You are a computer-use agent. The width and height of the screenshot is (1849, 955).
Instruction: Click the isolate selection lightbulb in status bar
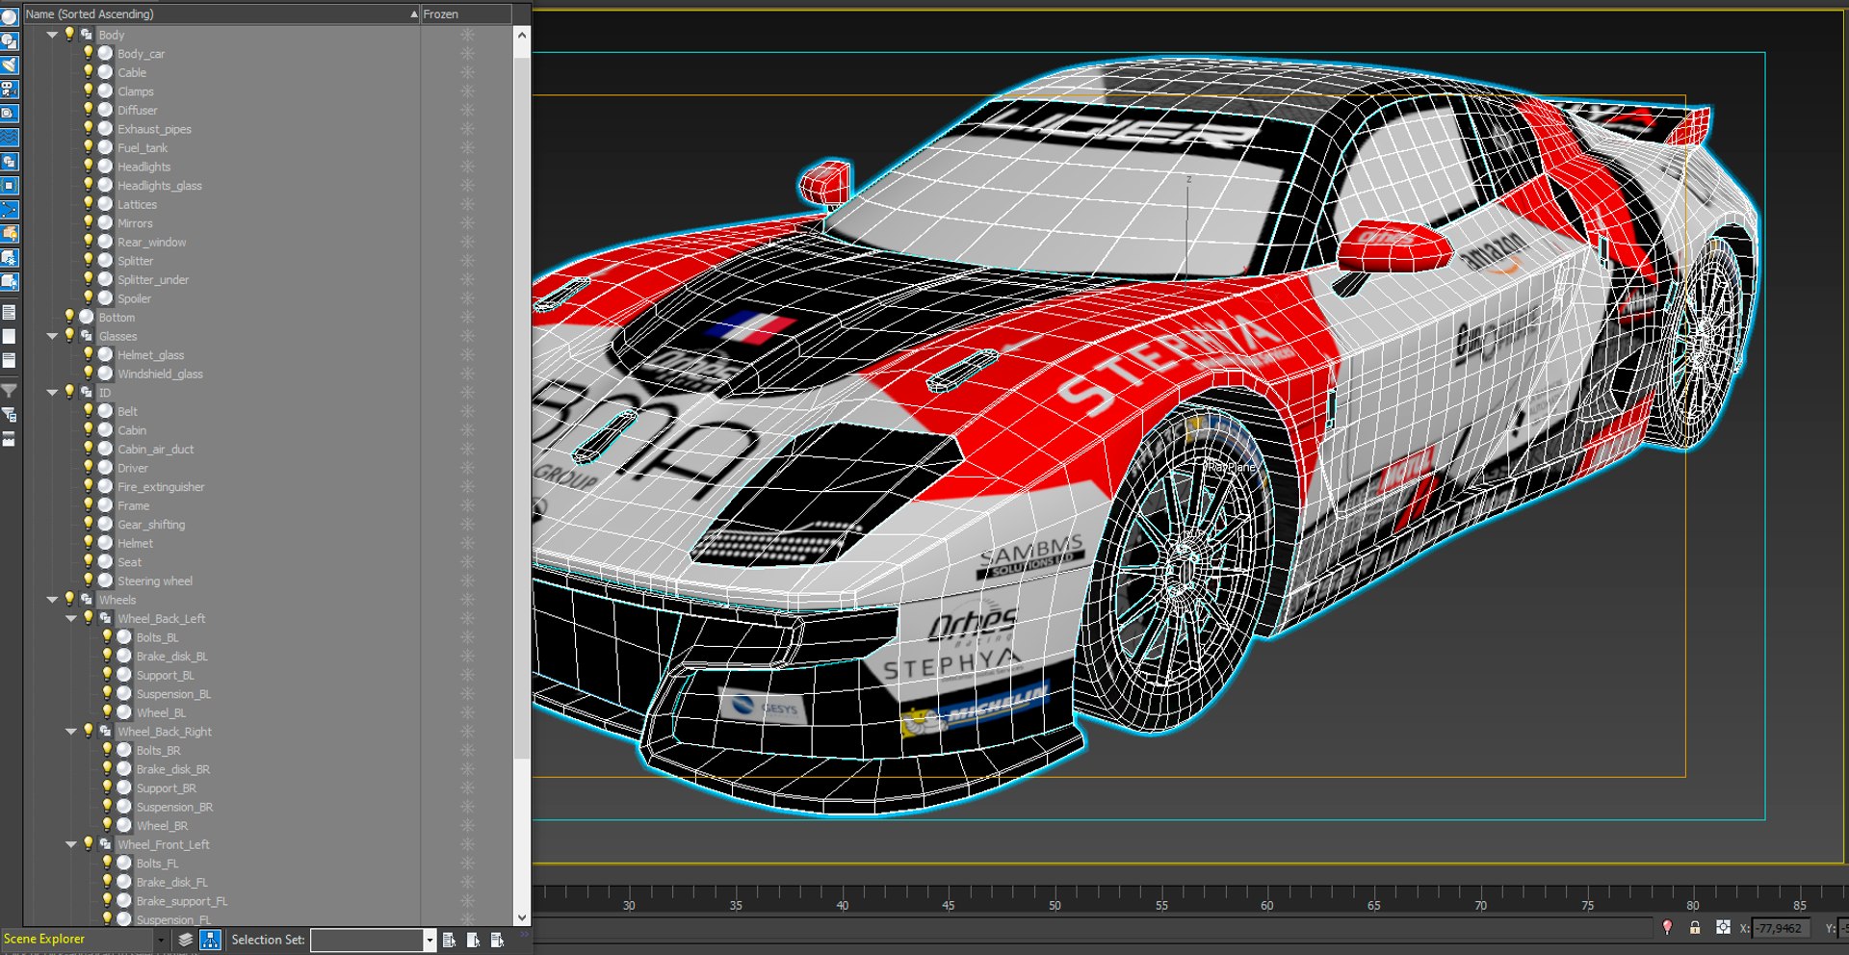point(1667,928)
